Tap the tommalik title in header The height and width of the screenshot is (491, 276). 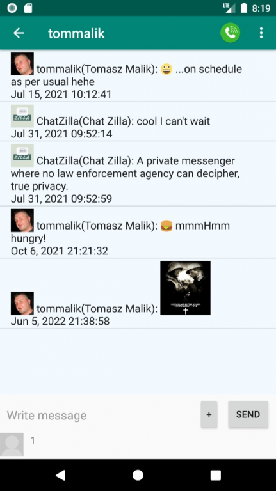pos(77,33)
